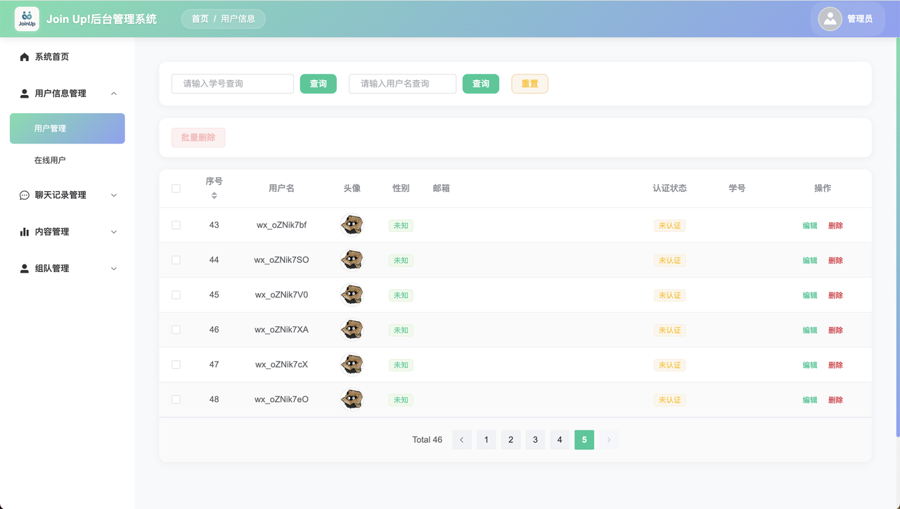Click 删除 for row 44
Image resolution: width=900 pixels, height=509 pixels.
835,261
